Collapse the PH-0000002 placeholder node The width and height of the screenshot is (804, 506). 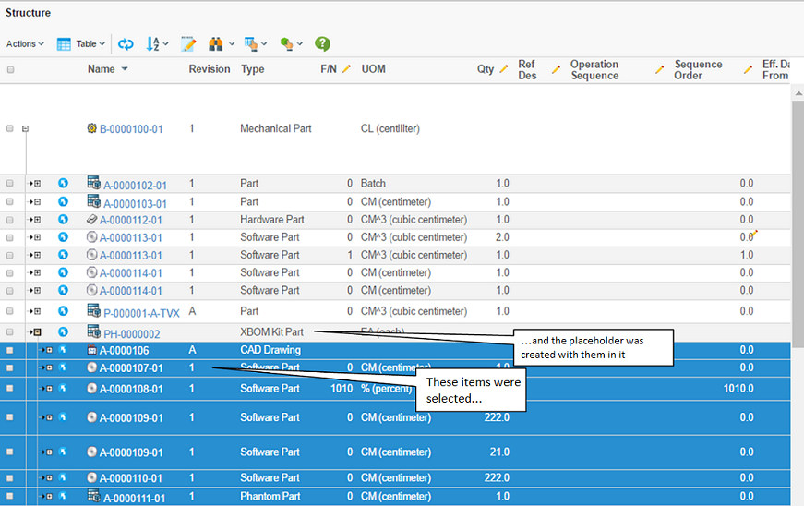click(37, 332)
